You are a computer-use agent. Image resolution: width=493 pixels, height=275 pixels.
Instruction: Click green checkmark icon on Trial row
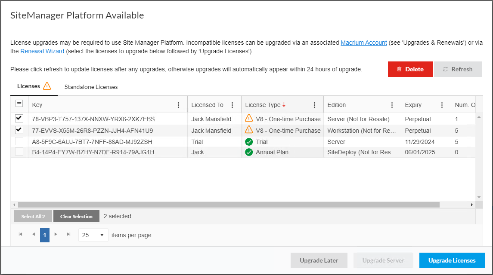point(248,141)
